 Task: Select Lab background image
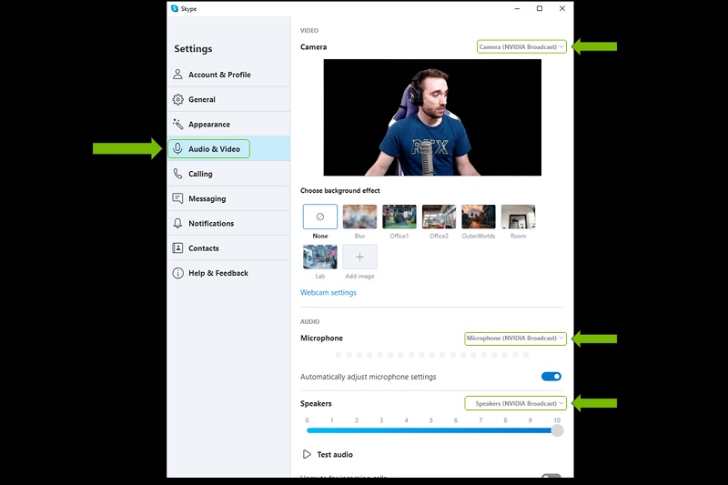(320, 257)
